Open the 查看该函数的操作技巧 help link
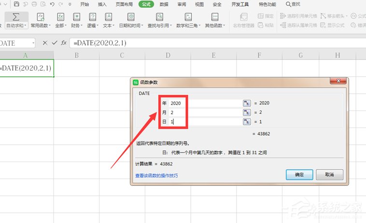The image size is (366, 223). point(156,176)
